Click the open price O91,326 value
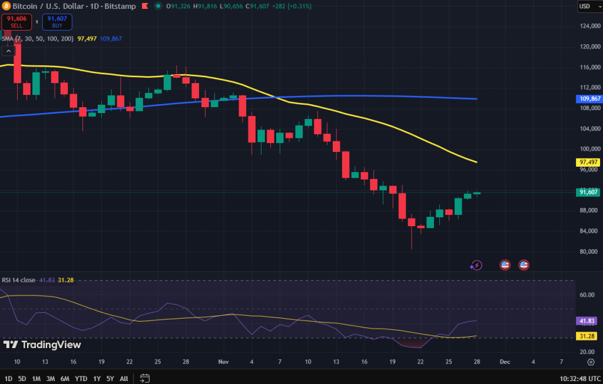 point(178,6)
